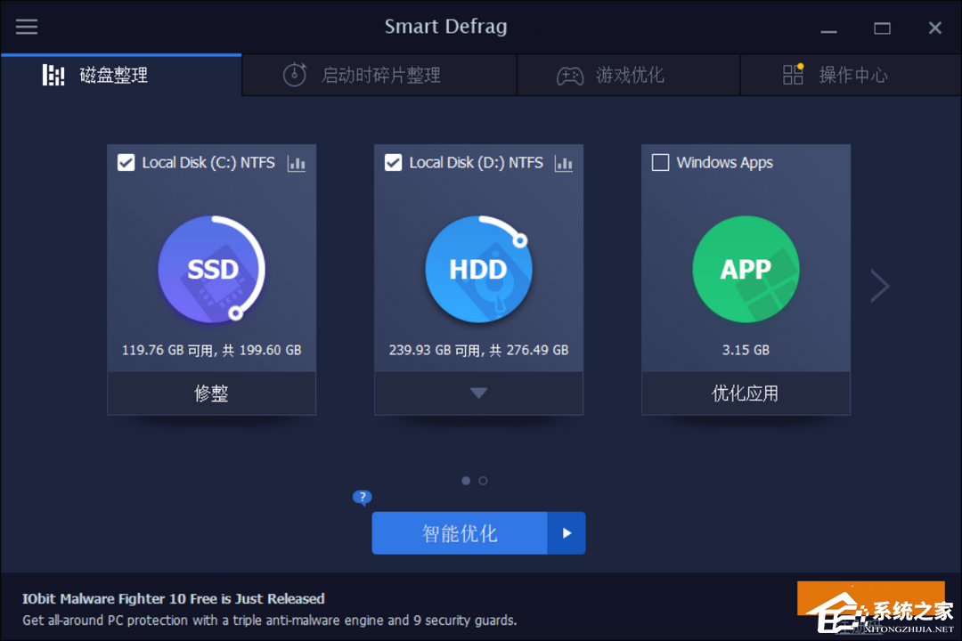The height and width of the screenshot is (641, 962).
Task: Open the 启动时碎片整理 tab
Action: [379, 75]
